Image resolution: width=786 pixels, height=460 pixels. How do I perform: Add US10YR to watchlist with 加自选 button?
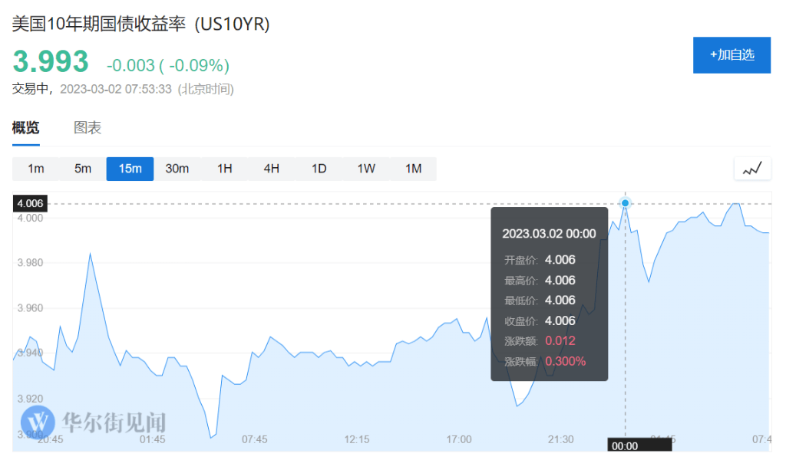click(732, 54)
